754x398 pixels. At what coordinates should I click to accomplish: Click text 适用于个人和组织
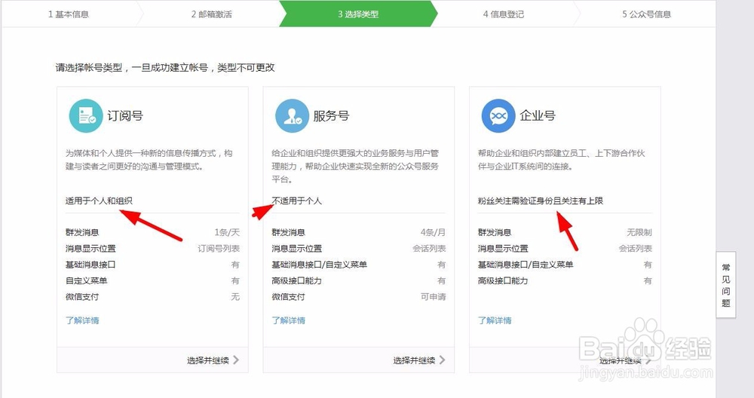pos(99,201)
